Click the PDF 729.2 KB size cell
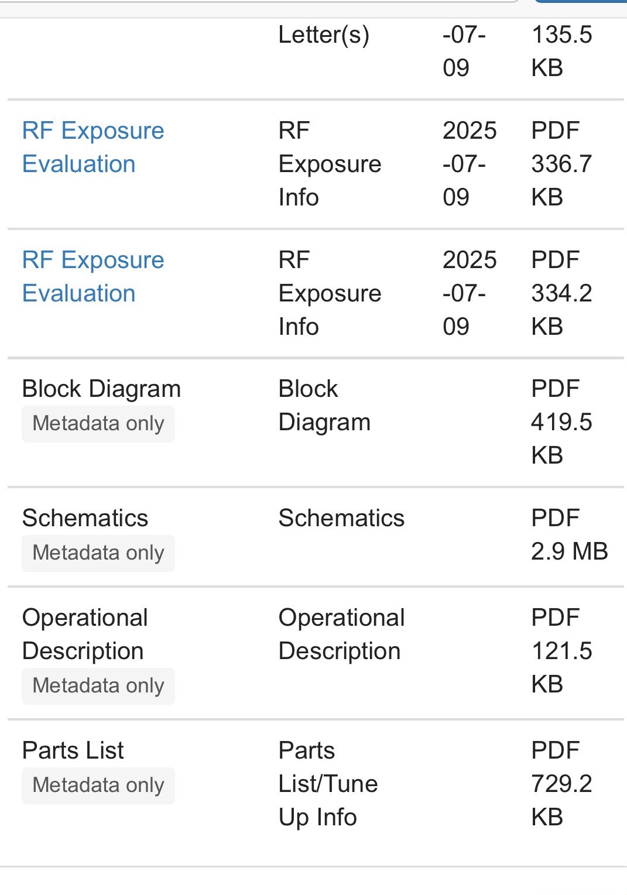 [x=561, y=783]
